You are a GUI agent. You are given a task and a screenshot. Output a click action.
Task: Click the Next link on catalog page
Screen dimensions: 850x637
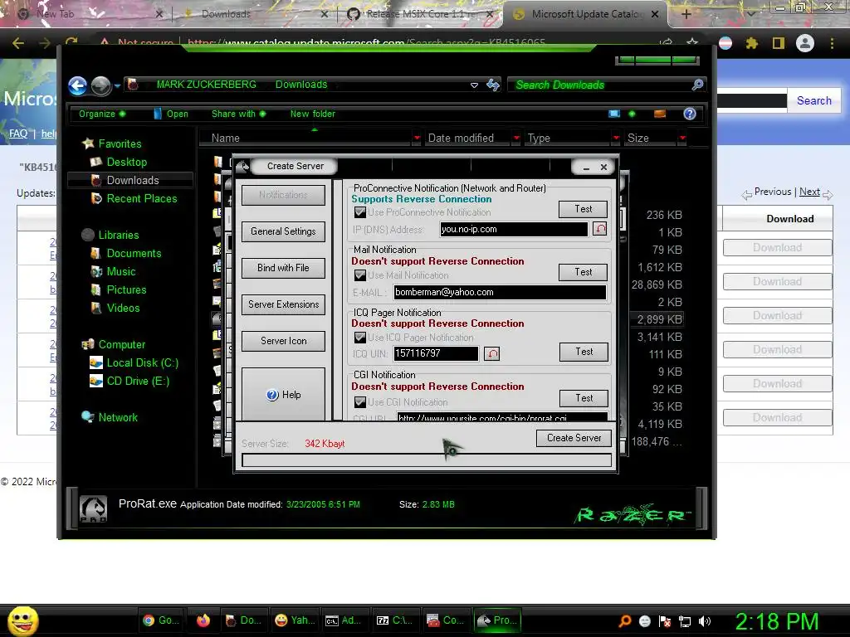click(x=808, y=192)
